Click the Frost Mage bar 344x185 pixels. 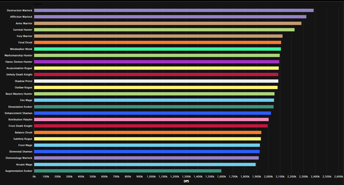(147, 145)
